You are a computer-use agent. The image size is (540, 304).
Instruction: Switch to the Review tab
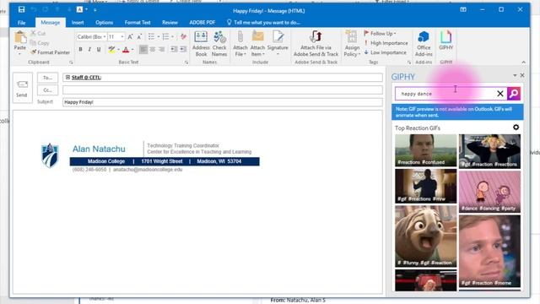(x=170, y=23)
